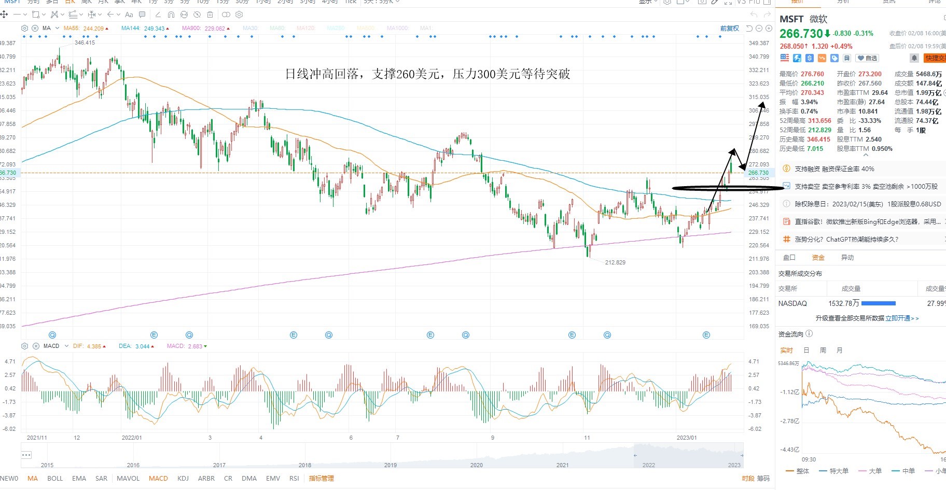
Task: Click the blue lightning bolt icon
Action: [797, 58]
